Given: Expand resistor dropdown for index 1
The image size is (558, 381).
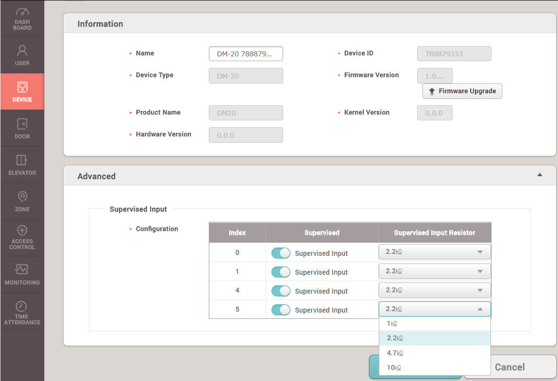Looking at the screenshot, I should (434, 271).
